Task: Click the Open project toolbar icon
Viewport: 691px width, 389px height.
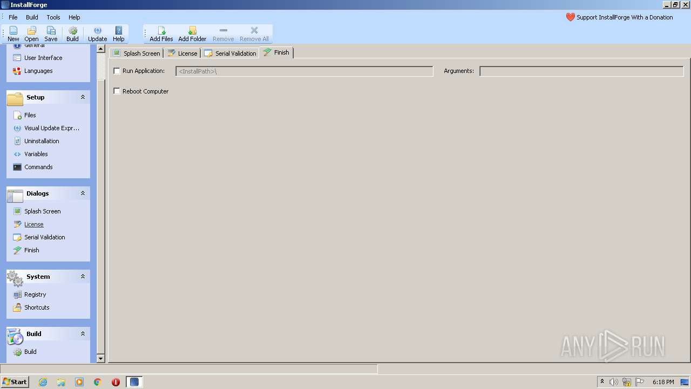Action: [31, 34]
